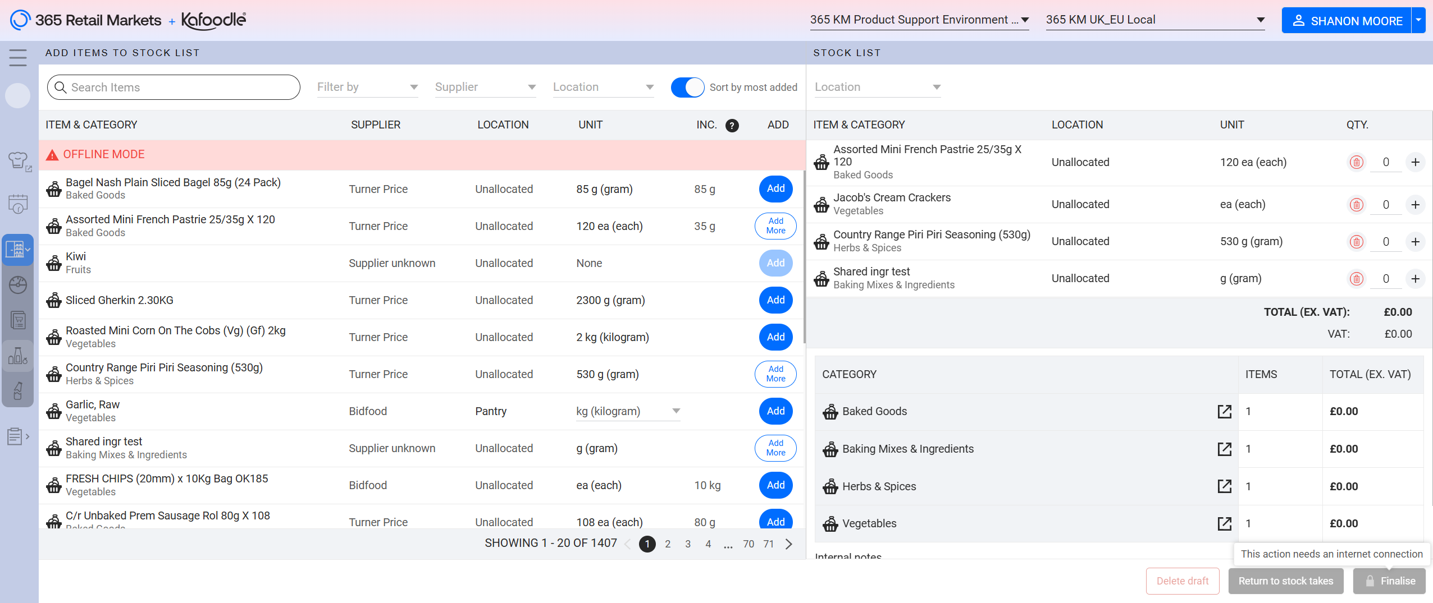Open the hamburger menu in the sidebar
This screenshot has height=603, width=1433.
coord(18,57)
